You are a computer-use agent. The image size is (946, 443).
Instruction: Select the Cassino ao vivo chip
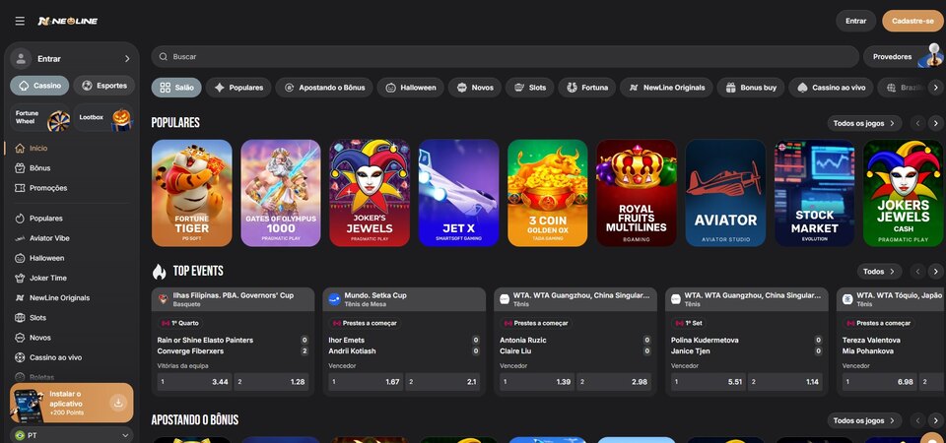coord(831,88)
